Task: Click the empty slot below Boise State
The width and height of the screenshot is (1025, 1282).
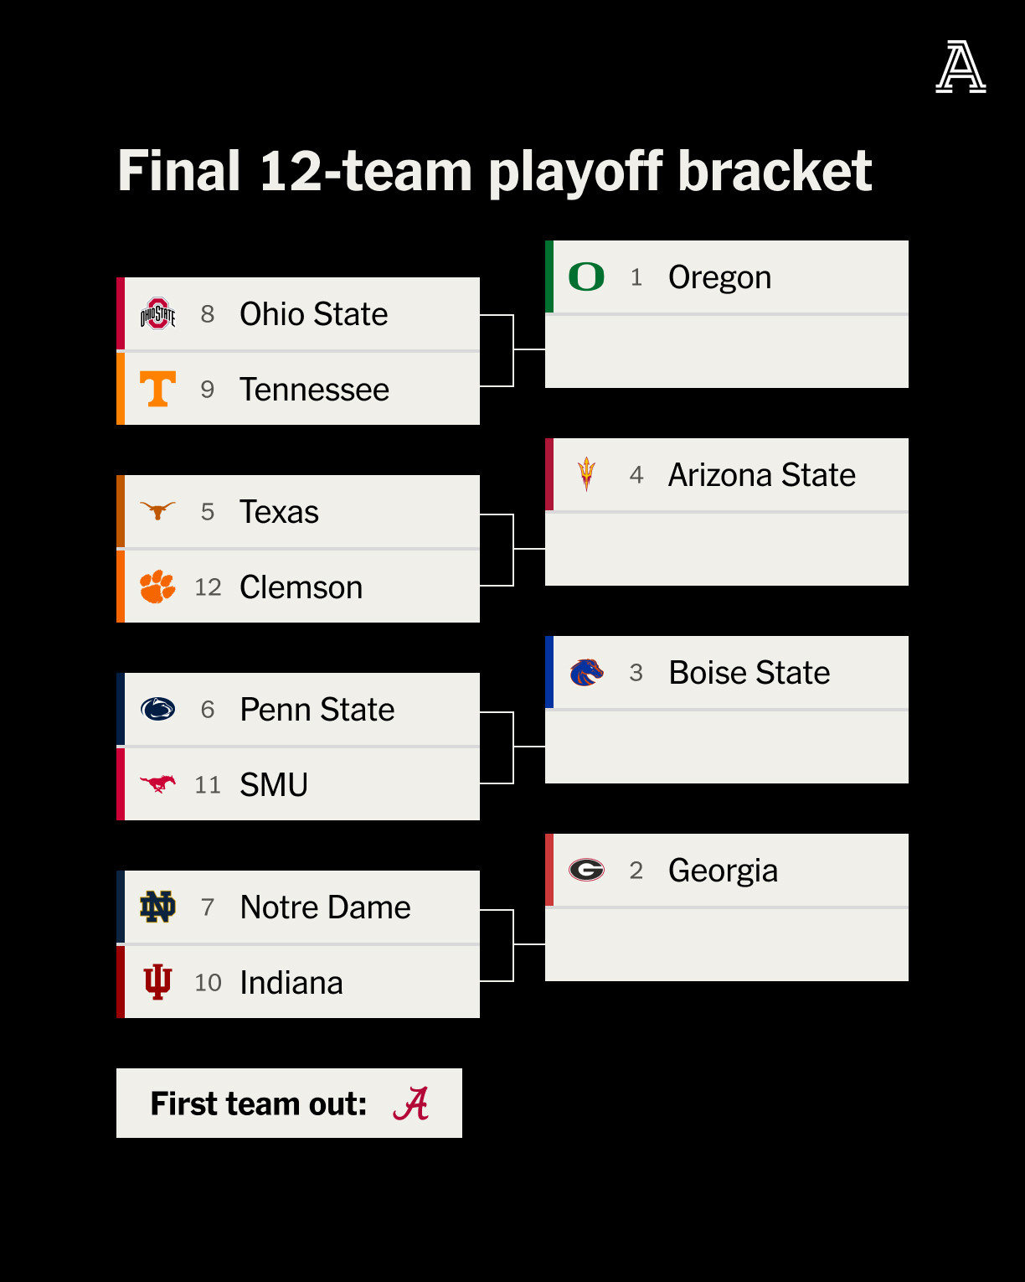Action: point(727,747)
